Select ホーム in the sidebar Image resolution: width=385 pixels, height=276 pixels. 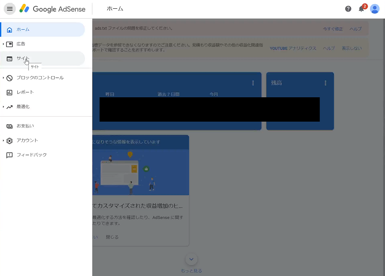pos(43,29)
